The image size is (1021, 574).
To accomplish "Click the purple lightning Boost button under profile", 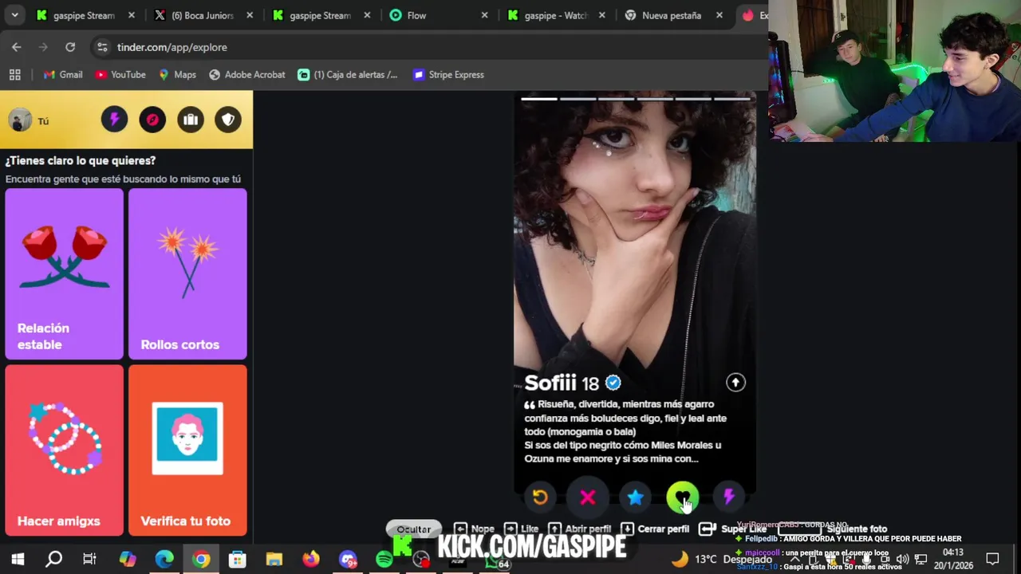I will pos(729,497).
